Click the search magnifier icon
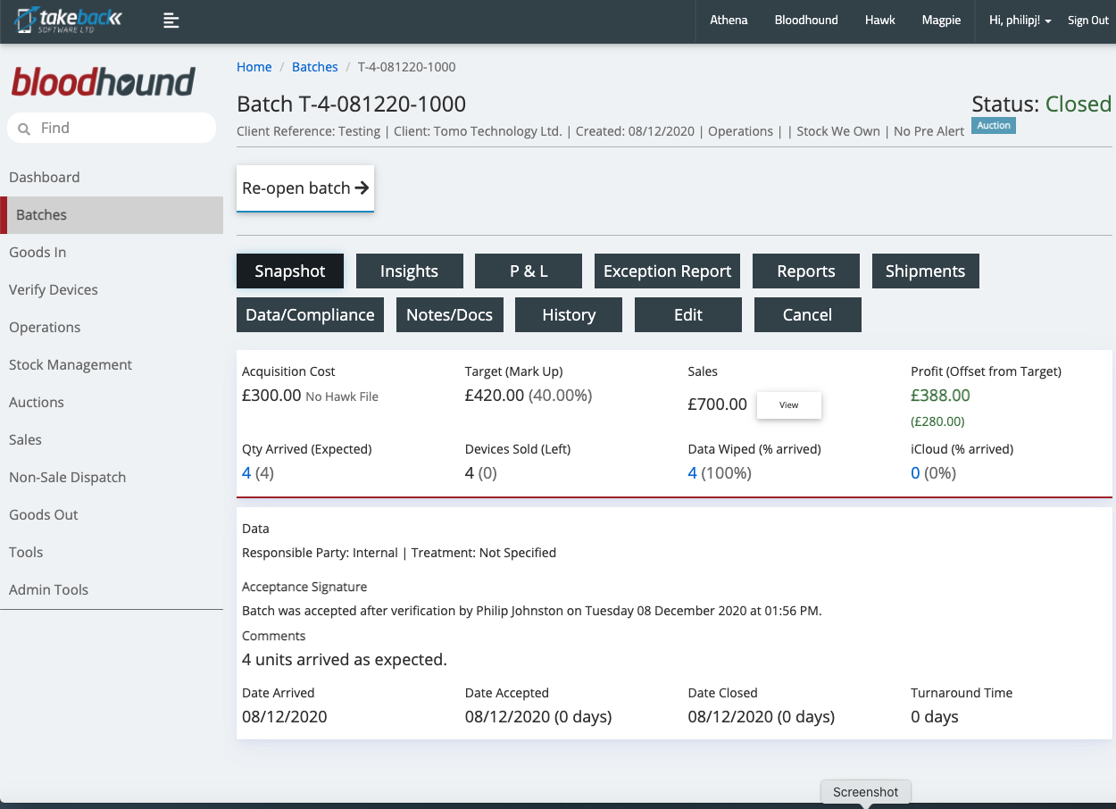 (24, 129)
